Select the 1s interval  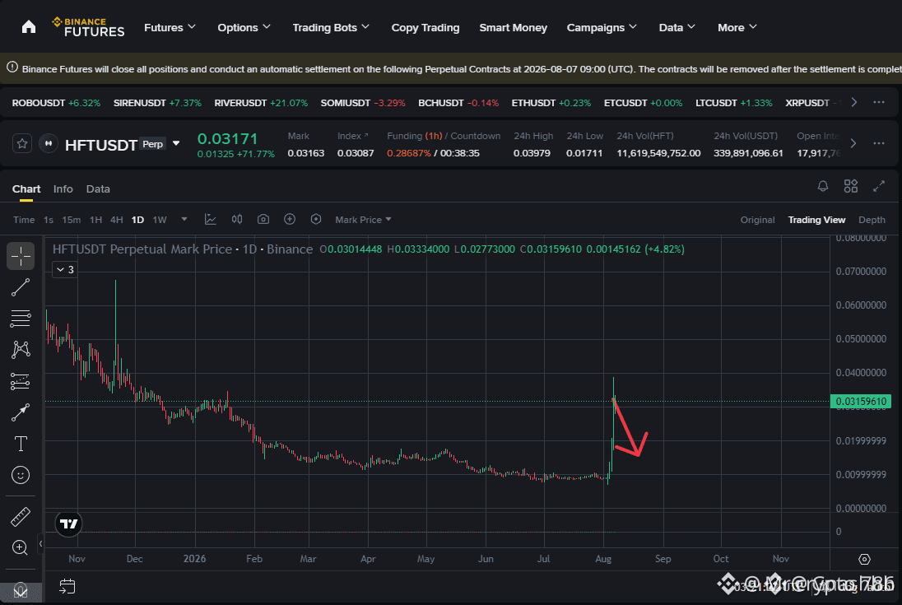tap(49, 220)
